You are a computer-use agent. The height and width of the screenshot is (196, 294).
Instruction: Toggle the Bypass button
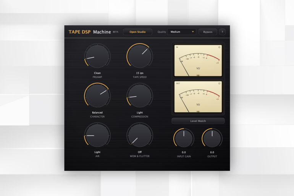208,32
